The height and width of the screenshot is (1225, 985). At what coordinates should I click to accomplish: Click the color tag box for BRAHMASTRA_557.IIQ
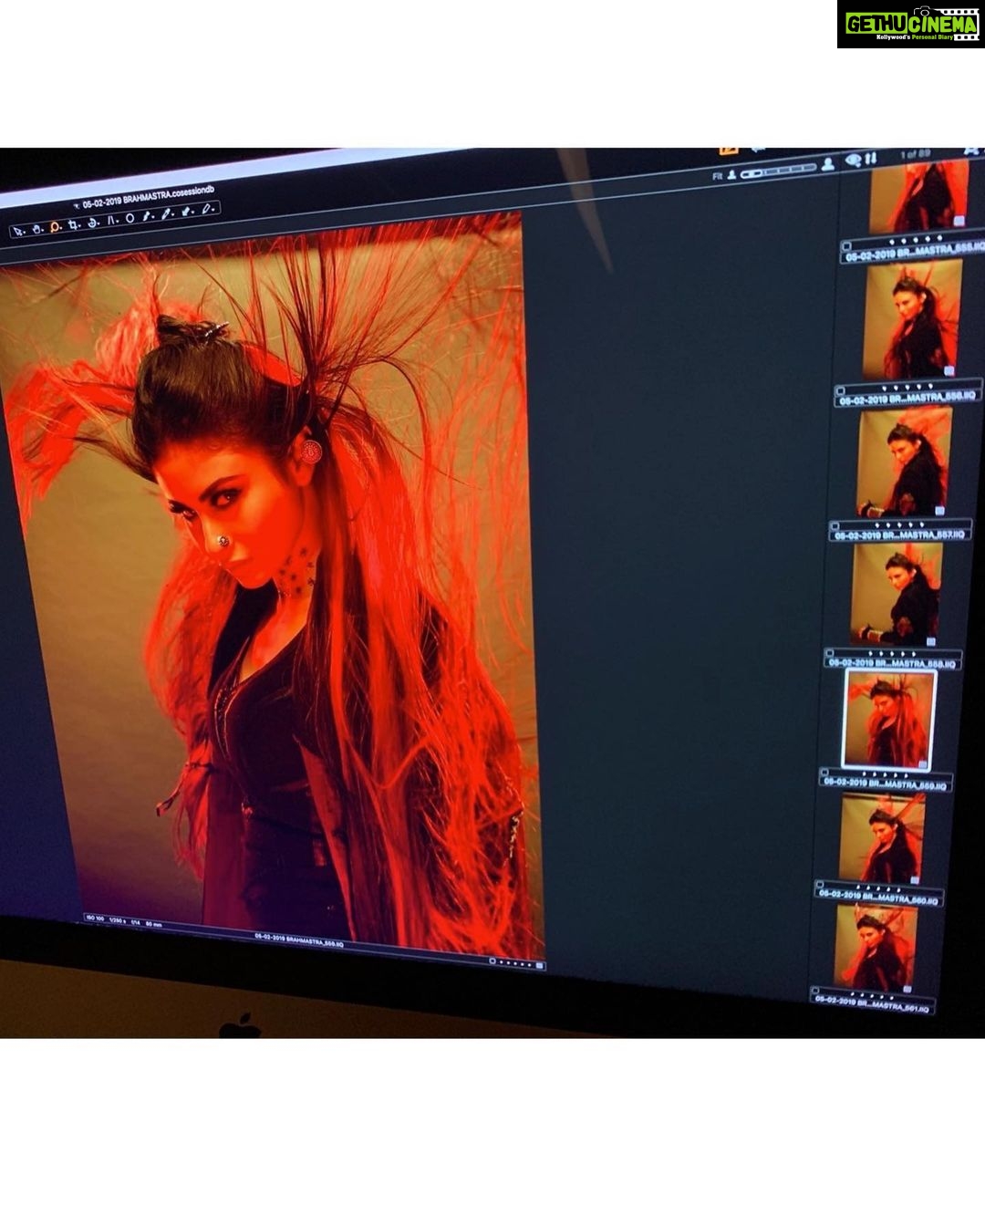[x=834, y=527]
